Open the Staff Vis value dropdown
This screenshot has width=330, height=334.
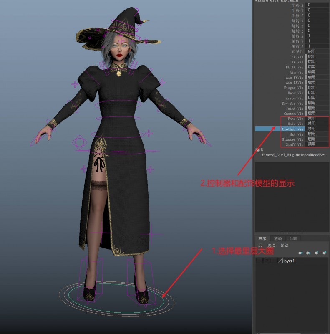tap(317, 144)
